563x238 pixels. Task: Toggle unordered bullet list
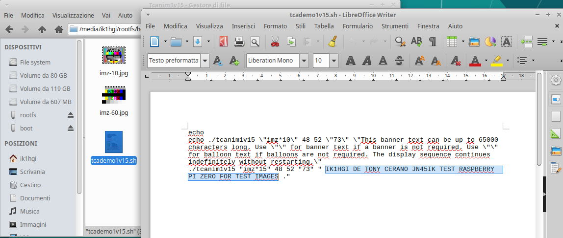(x=522, y=61)
